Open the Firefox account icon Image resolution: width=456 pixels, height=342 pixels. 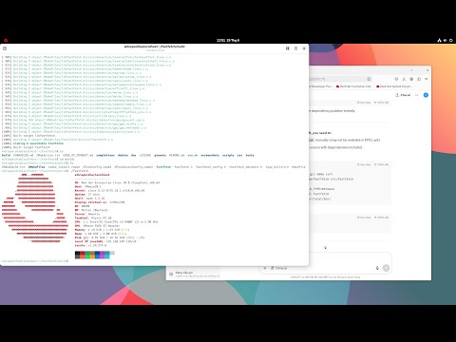pos(411,79)
